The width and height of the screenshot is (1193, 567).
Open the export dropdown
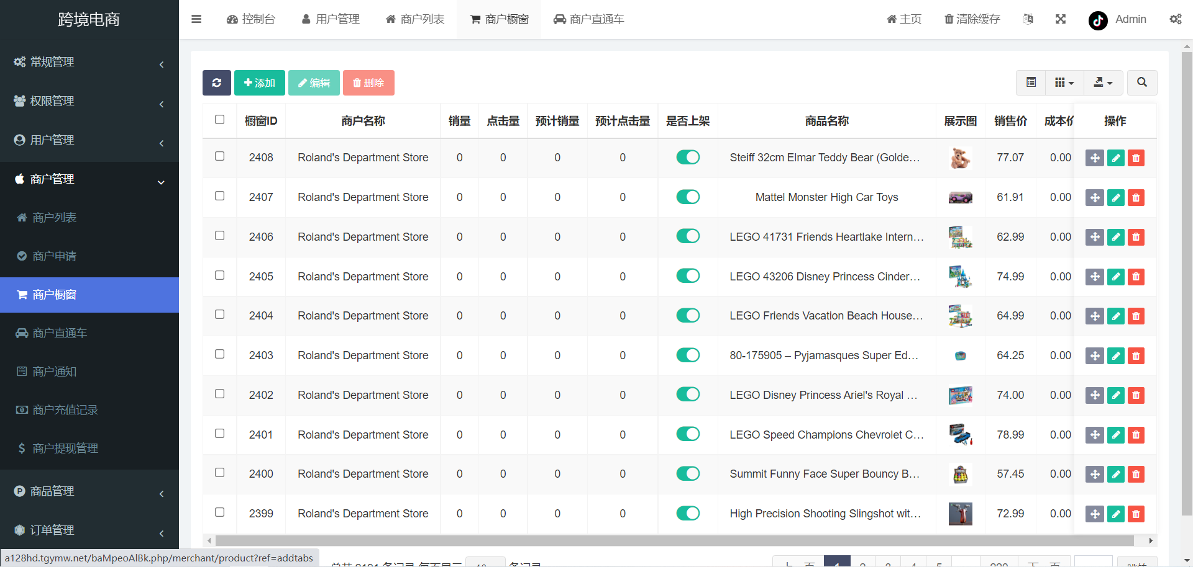tap(1103, 83)
